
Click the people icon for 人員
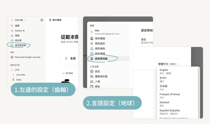pos(92,81)
